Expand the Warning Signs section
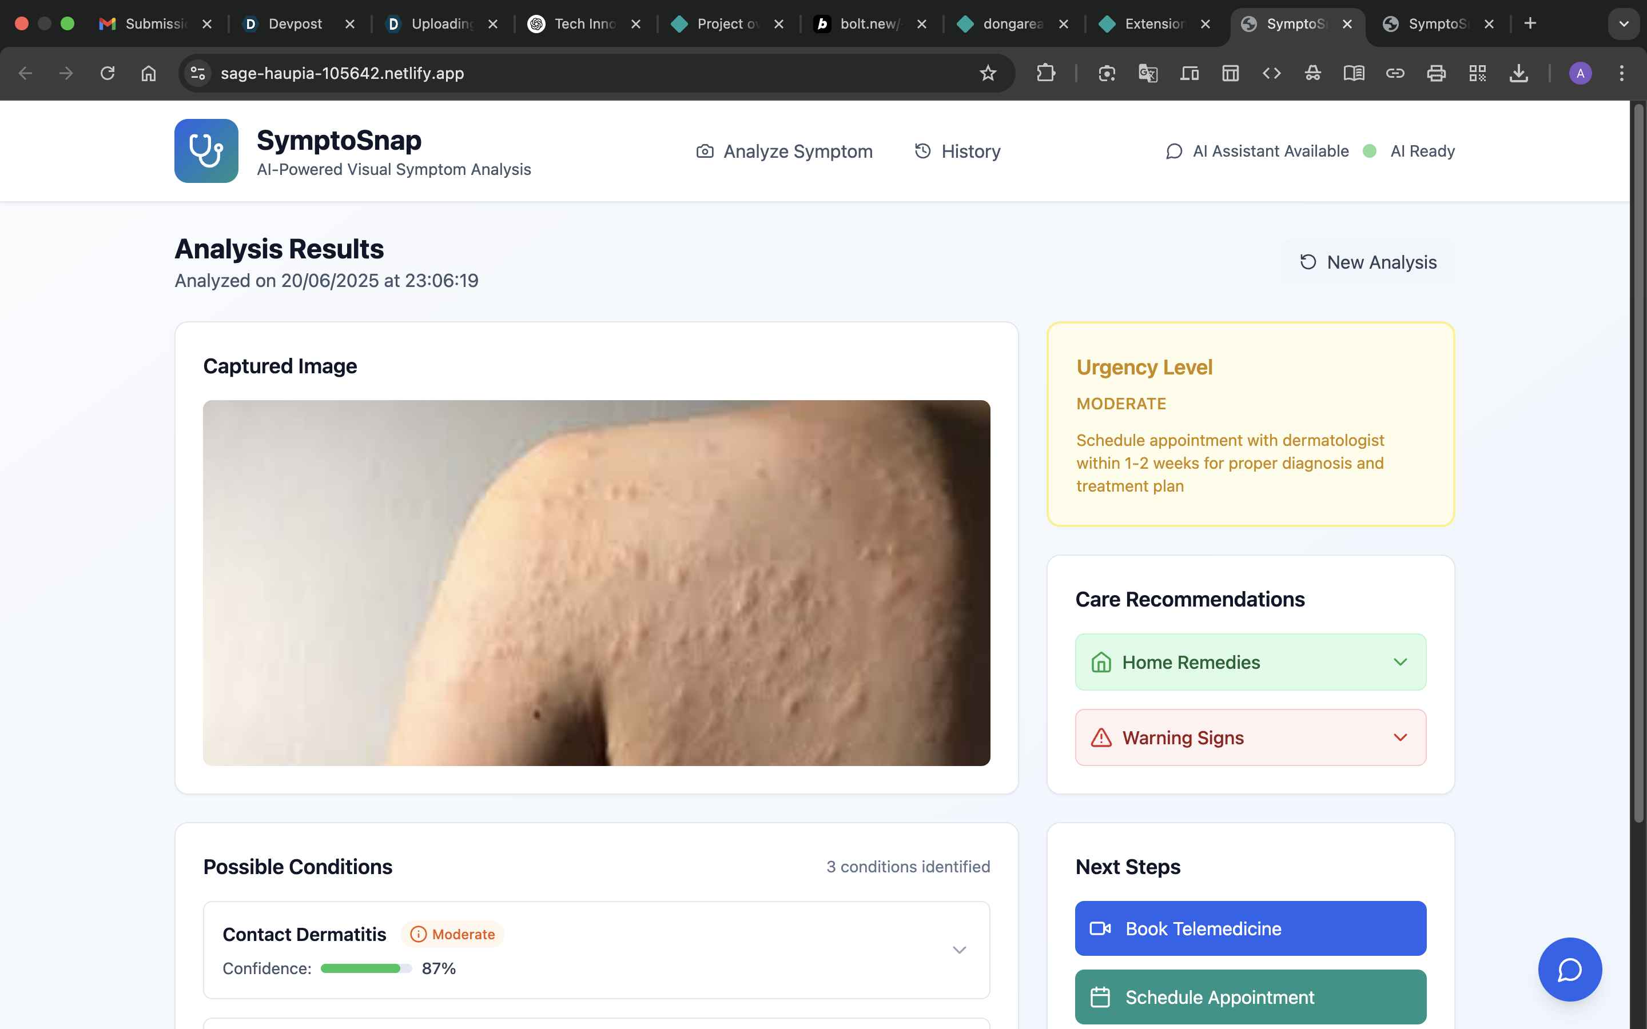Image resolution: width=1647 pixels, height=1029 pixels. click(1250, 737)
